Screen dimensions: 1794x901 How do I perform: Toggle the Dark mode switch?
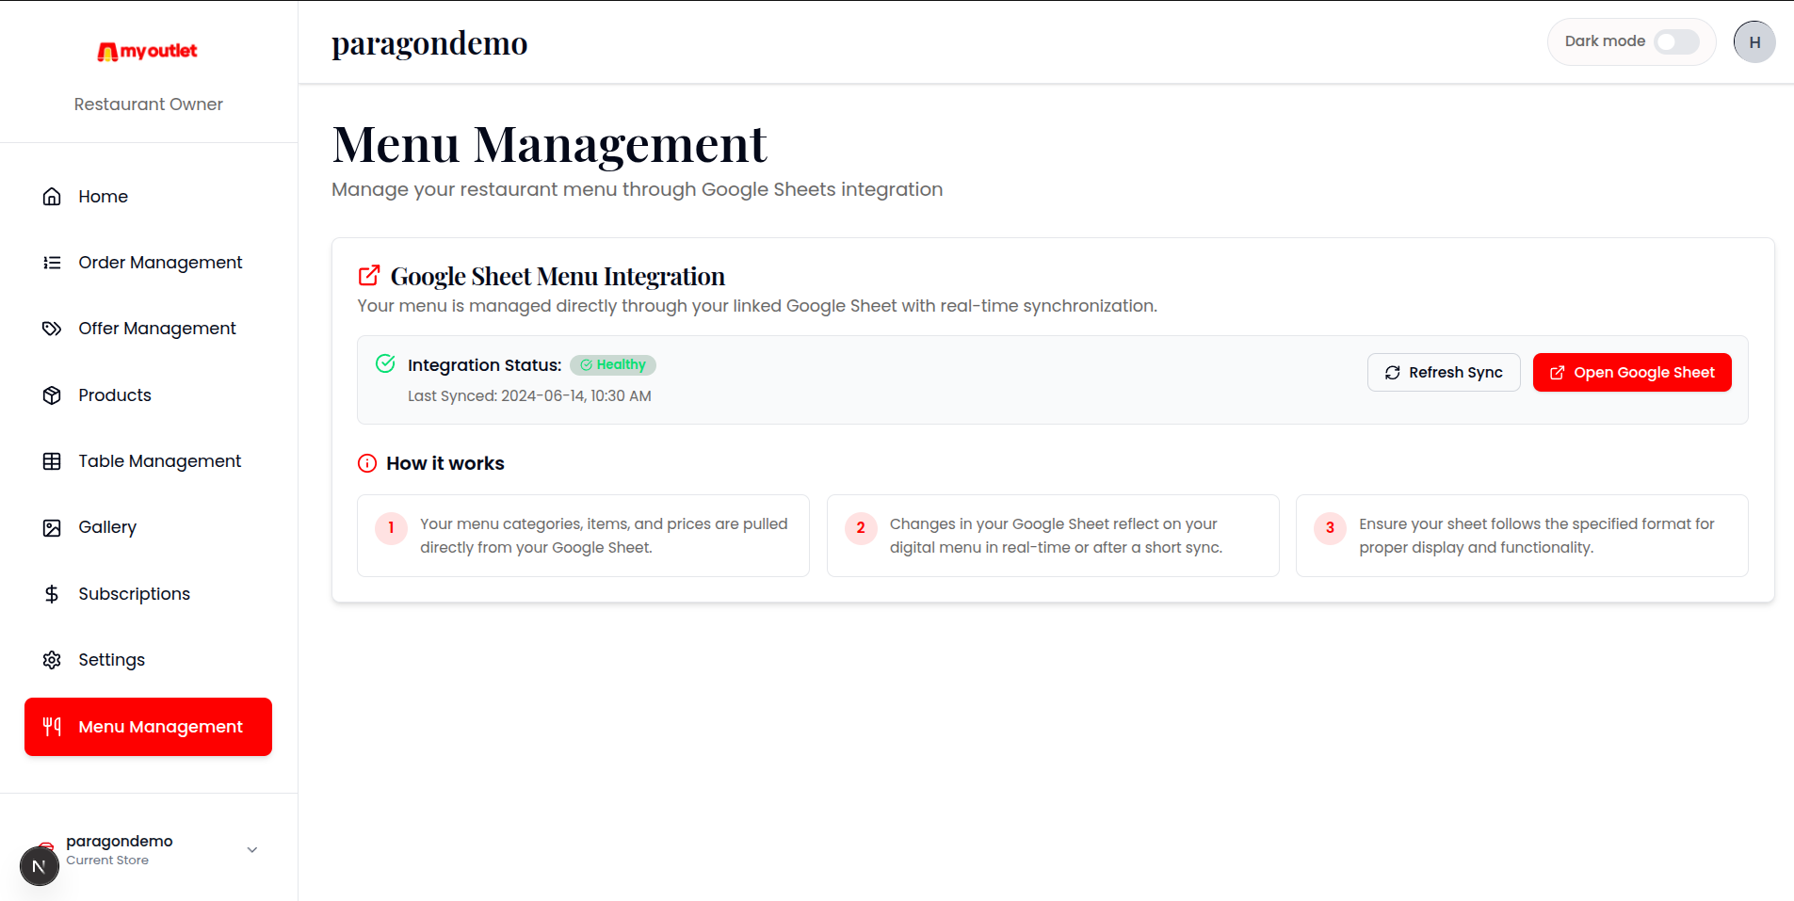click(x=1676, y=41)
